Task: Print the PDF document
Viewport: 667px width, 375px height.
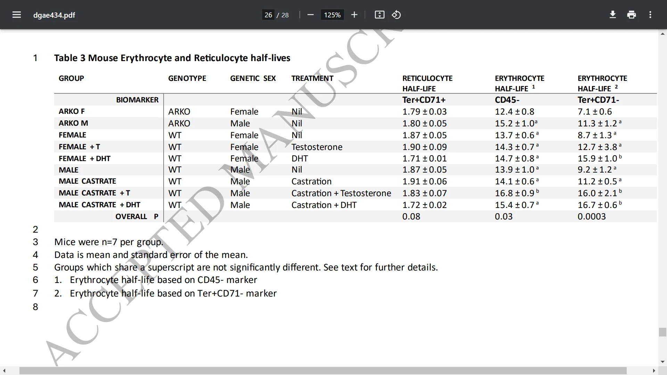Action: pos(632,15)
